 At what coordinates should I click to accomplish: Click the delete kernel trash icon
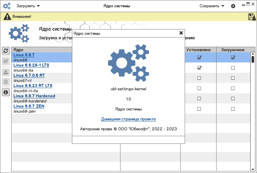click(5, 82)
